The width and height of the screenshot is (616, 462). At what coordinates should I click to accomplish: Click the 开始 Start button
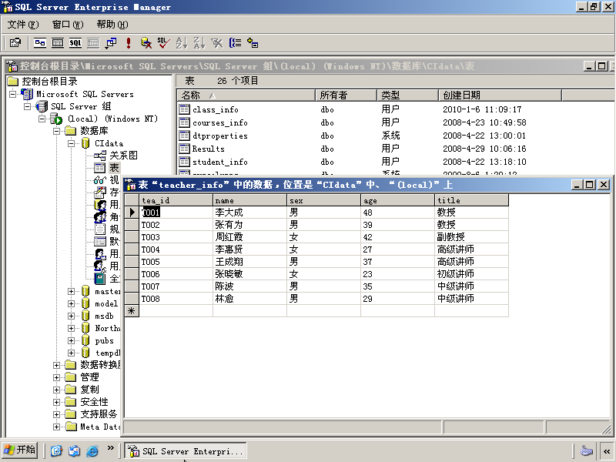(19, 450)
